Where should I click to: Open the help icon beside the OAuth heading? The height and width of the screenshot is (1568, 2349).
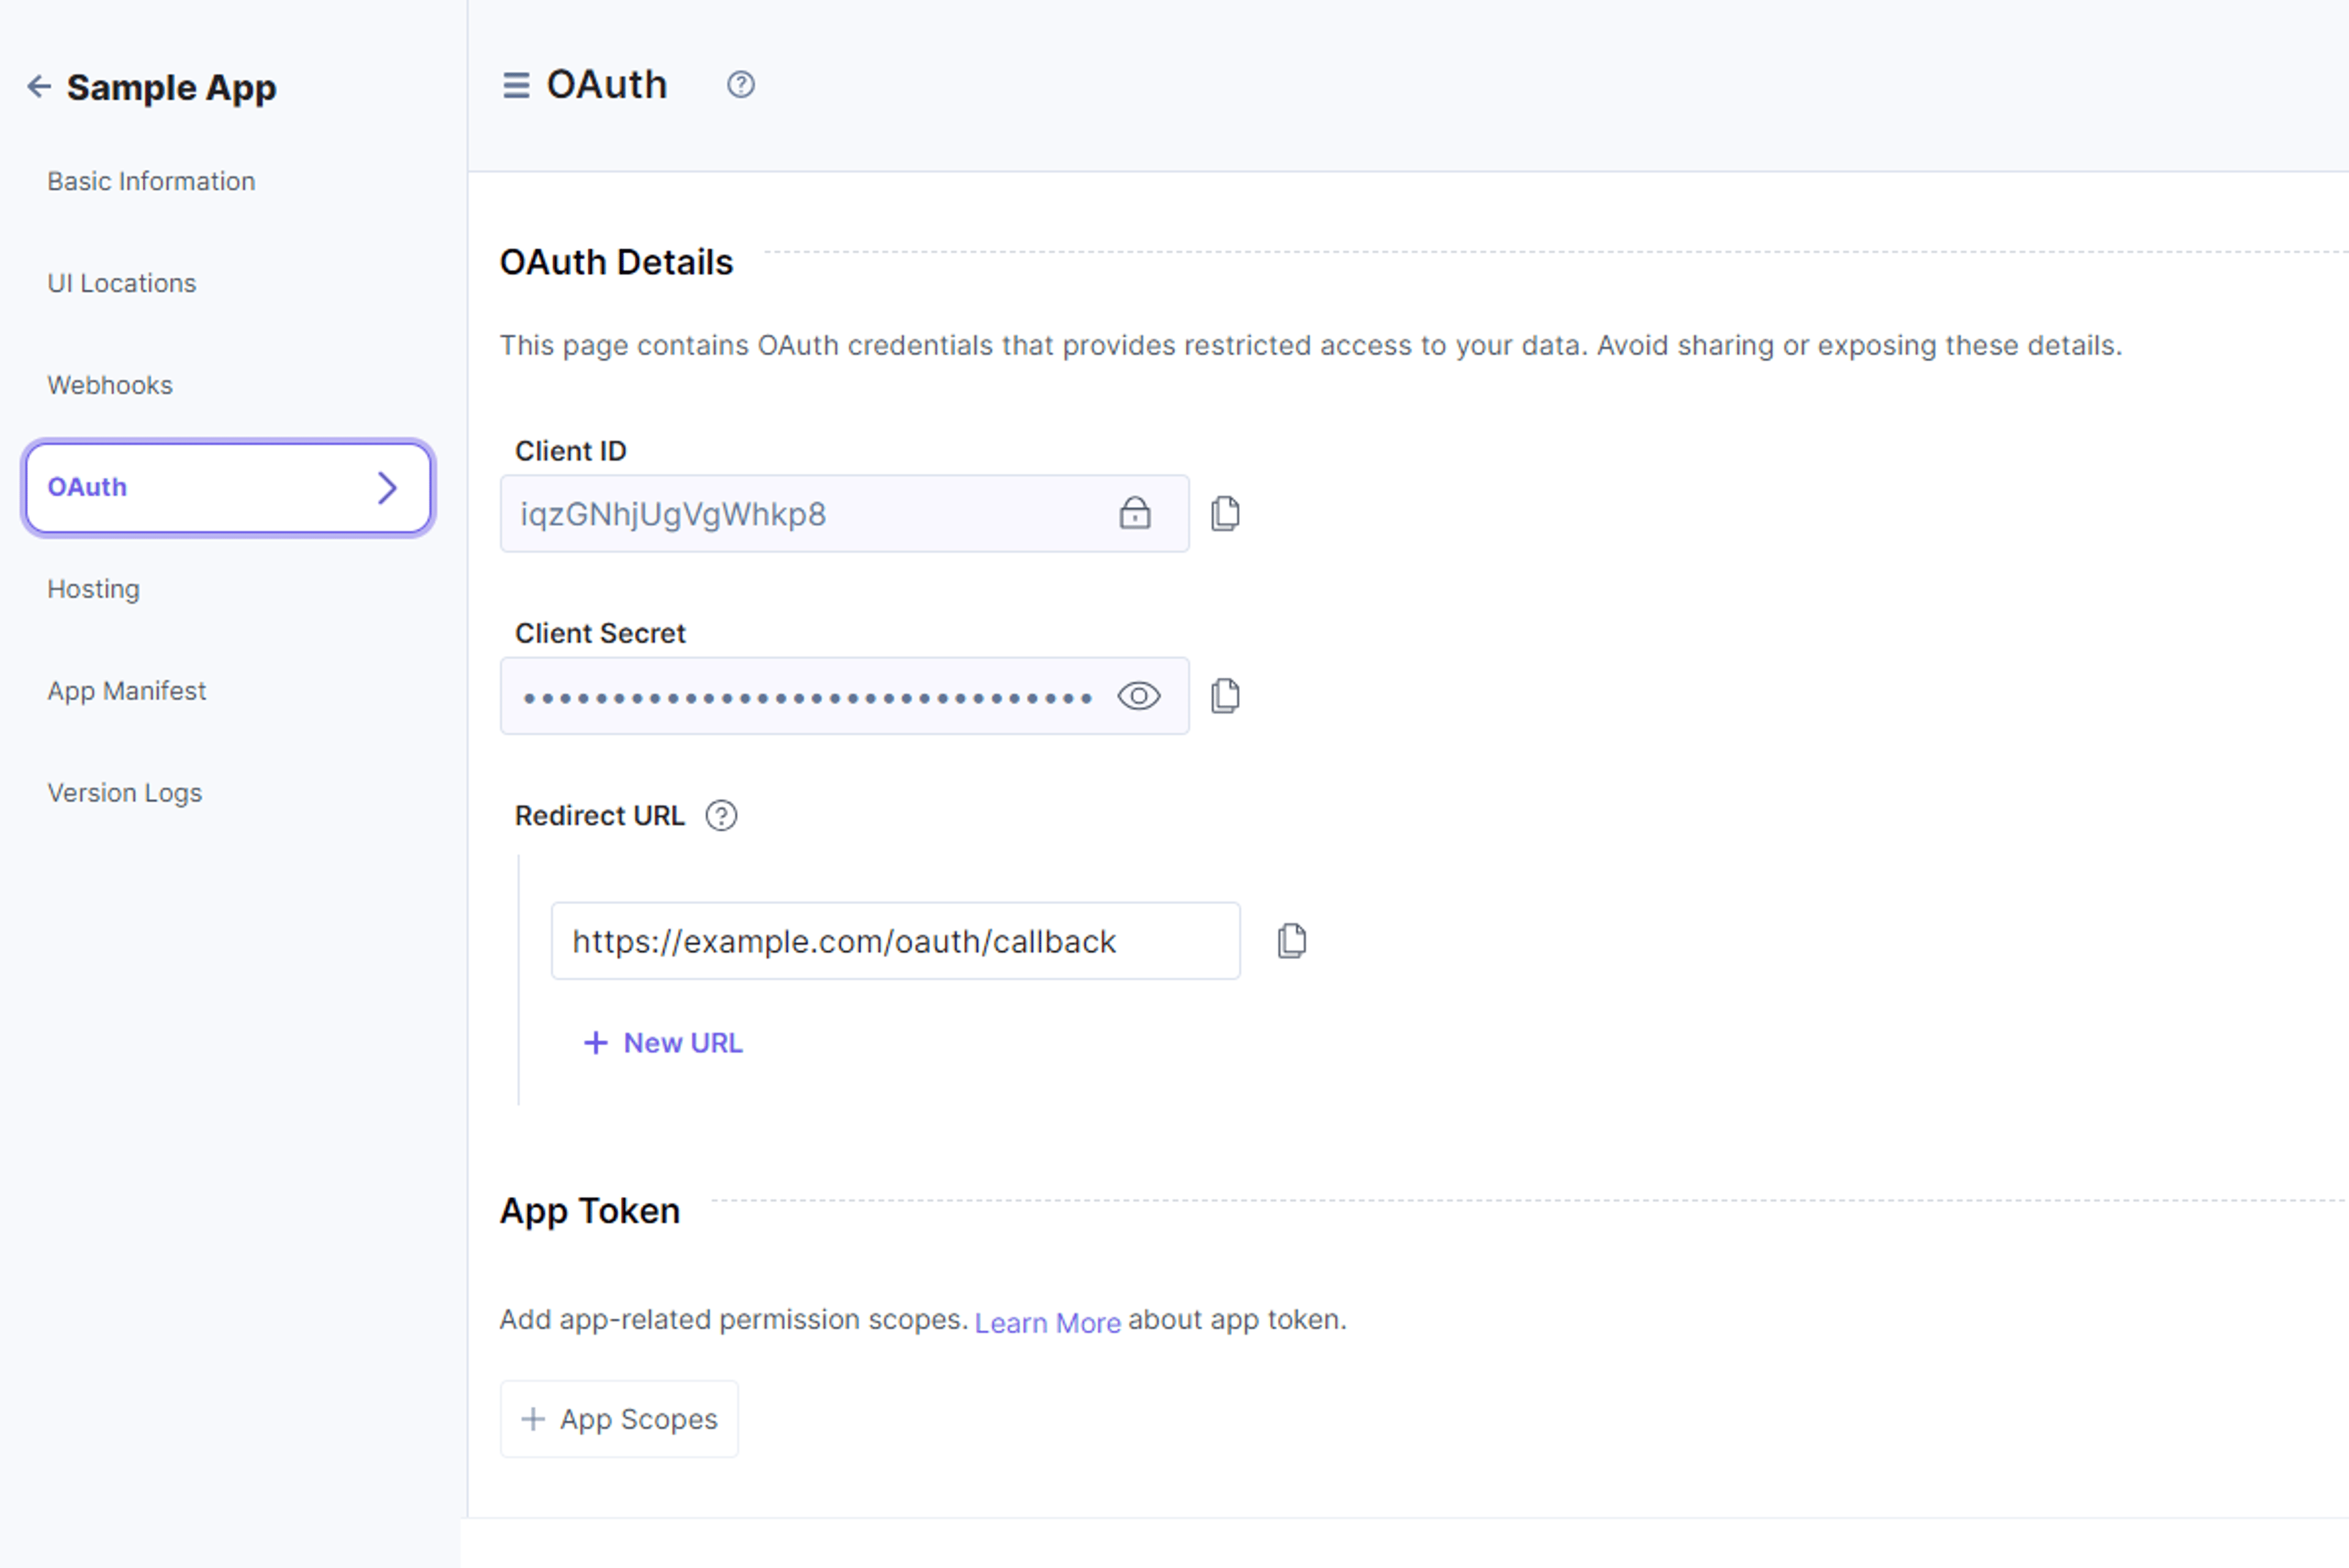click(x=741, y=85)
